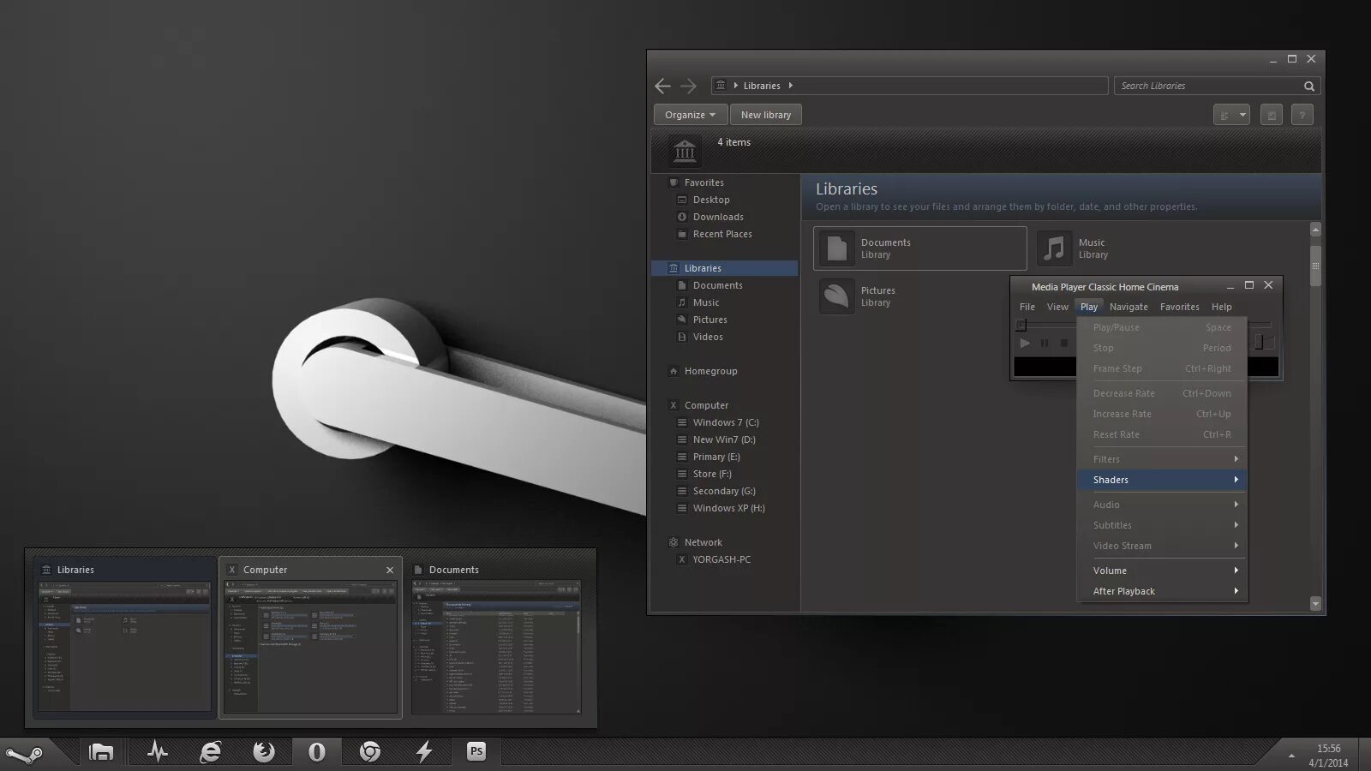Open Videos in the sidebar
Image resolution: width=1371 pixels, height=771 pixels.
point(708,337)
